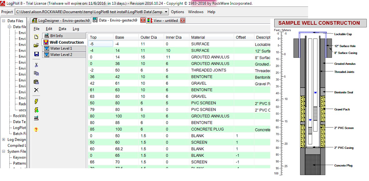Open the Options menu
This screenshot has height=181, width=369.
177,12
